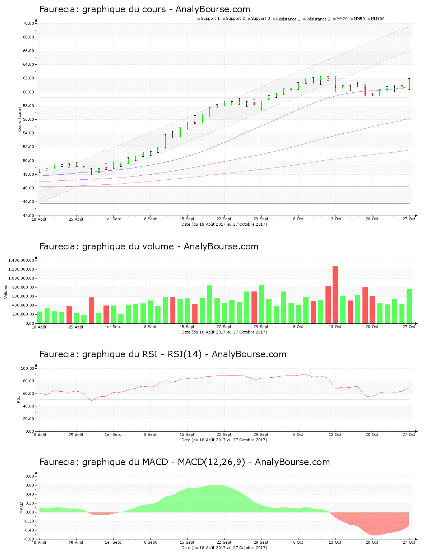
Task: Click the 40.00 RSI axis label
Action: tap(28, 406)
